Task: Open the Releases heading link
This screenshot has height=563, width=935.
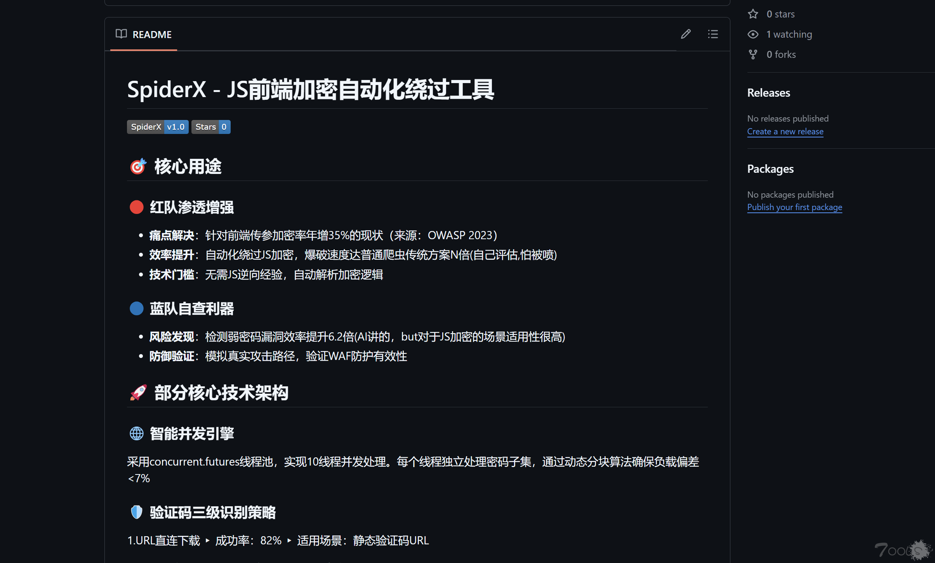Action: [768, 93]
